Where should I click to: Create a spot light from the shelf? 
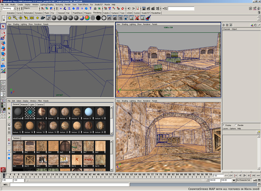(26, 18)
